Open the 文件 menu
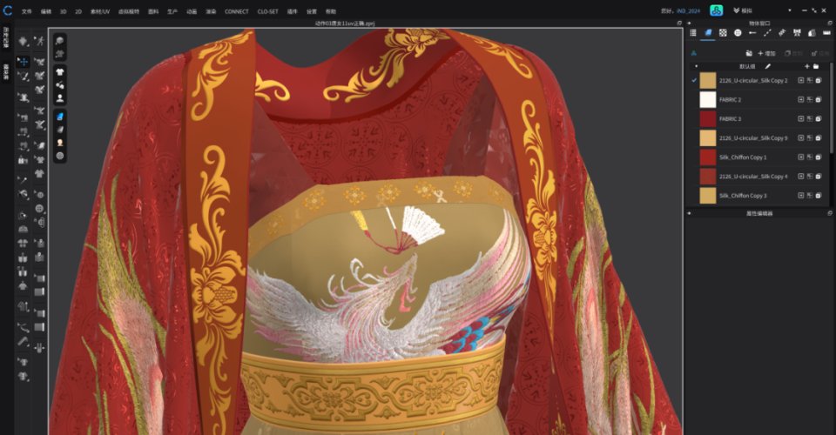Viewport: 836px width, 435px height. pos(27,11)
